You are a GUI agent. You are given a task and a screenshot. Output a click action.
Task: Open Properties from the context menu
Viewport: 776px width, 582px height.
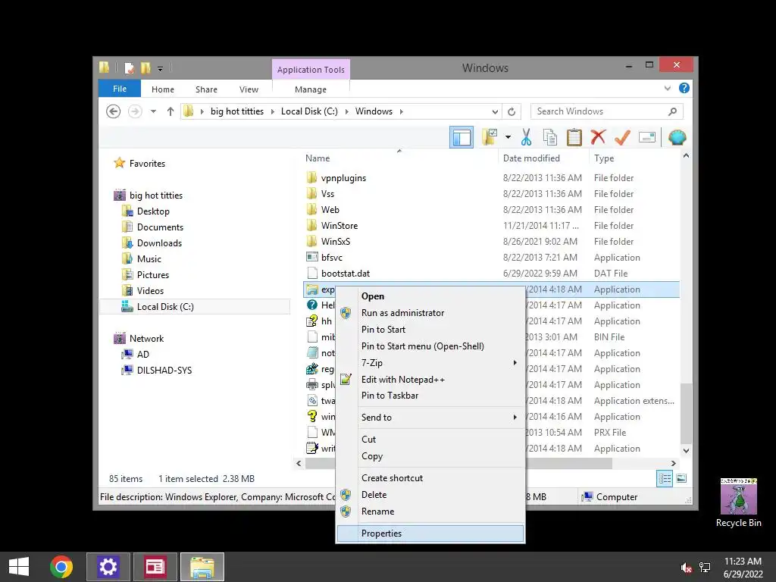click(430, 533)
